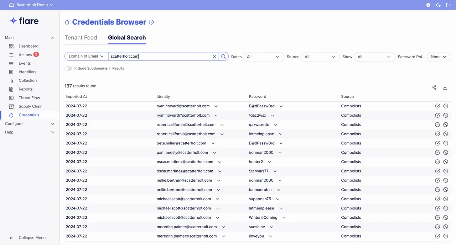Open the Threat Flow section
This screenshot has width=456, height=245.
[x=29, y=97]
